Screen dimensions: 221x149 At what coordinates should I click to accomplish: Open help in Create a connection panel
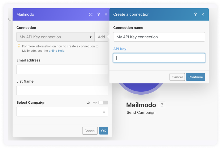pyautogui.click(x=195, y=14)
